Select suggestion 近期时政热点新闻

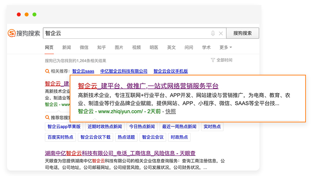tap(105, 127)
